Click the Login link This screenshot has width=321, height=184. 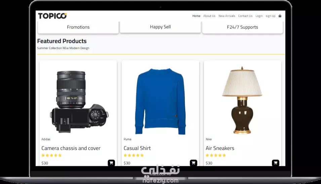tap(259, 16)
